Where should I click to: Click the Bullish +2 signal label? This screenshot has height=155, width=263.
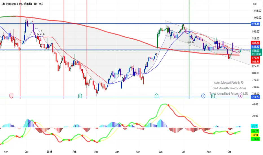[190, 43]
